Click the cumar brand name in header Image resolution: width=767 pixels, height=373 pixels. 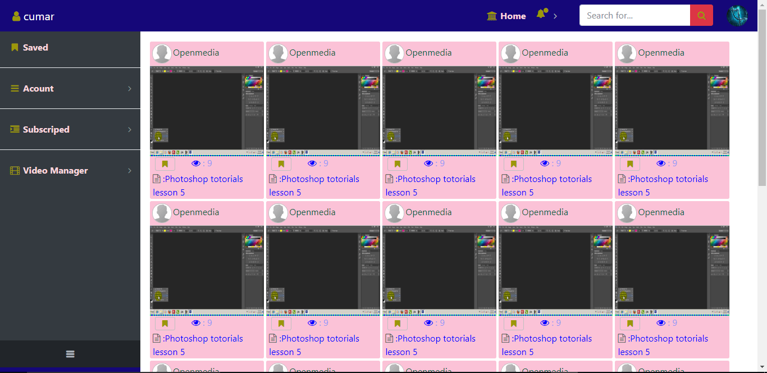39,16
